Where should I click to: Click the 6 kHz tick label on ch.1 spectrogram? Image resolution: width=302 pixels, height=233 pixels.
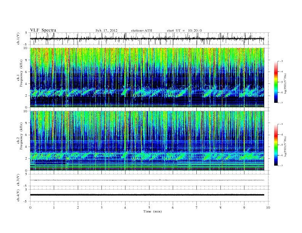pyautogui.click(x=27, y=72)
